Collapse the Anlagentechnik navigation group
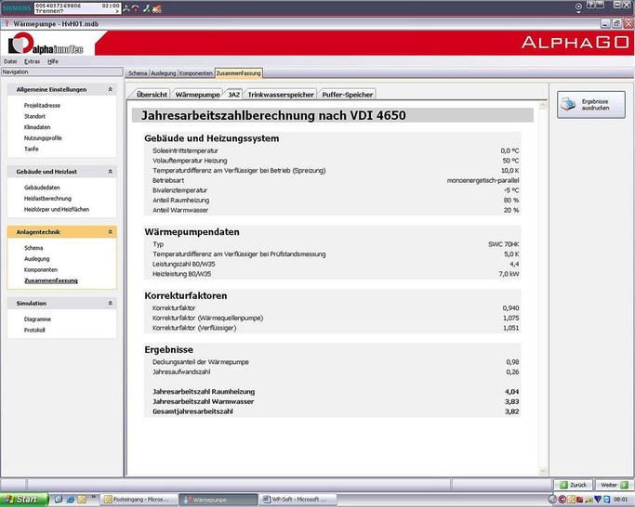This screenshot has width=635, height=507. pyautogui.click(x=111, y=231)
